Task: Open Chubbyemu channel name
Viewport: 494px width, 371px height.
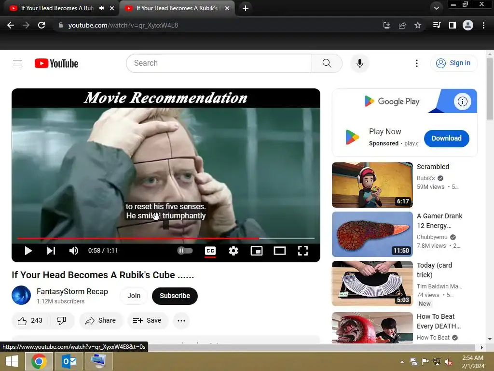Action: [432, 237]
